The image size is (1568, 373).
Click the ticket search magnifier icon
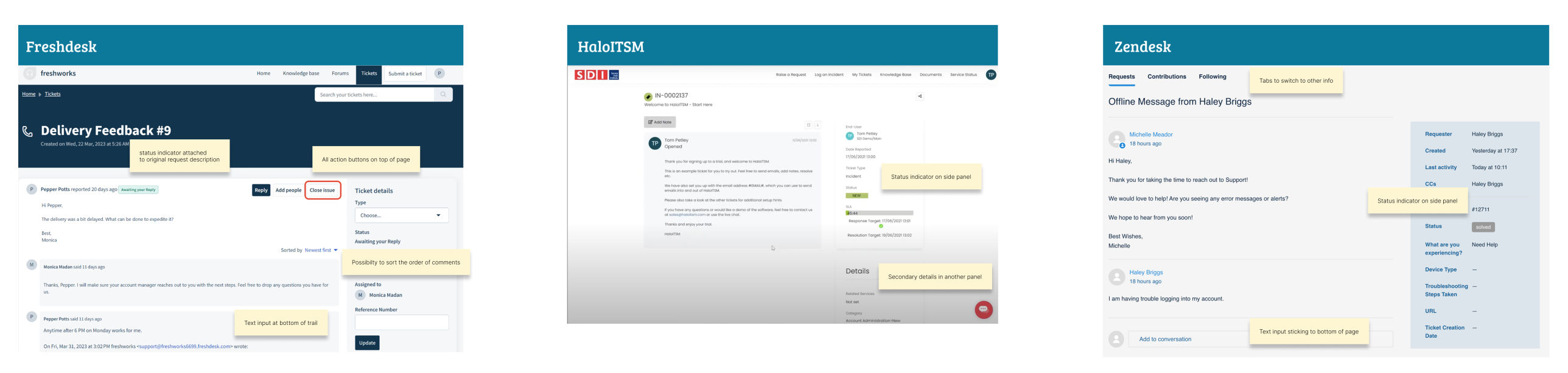443,94
